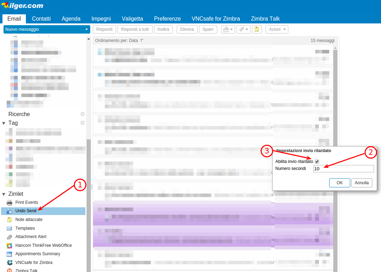Open the tag toolbar dropdown
The image size is (381, 272).
coord(243,29)
